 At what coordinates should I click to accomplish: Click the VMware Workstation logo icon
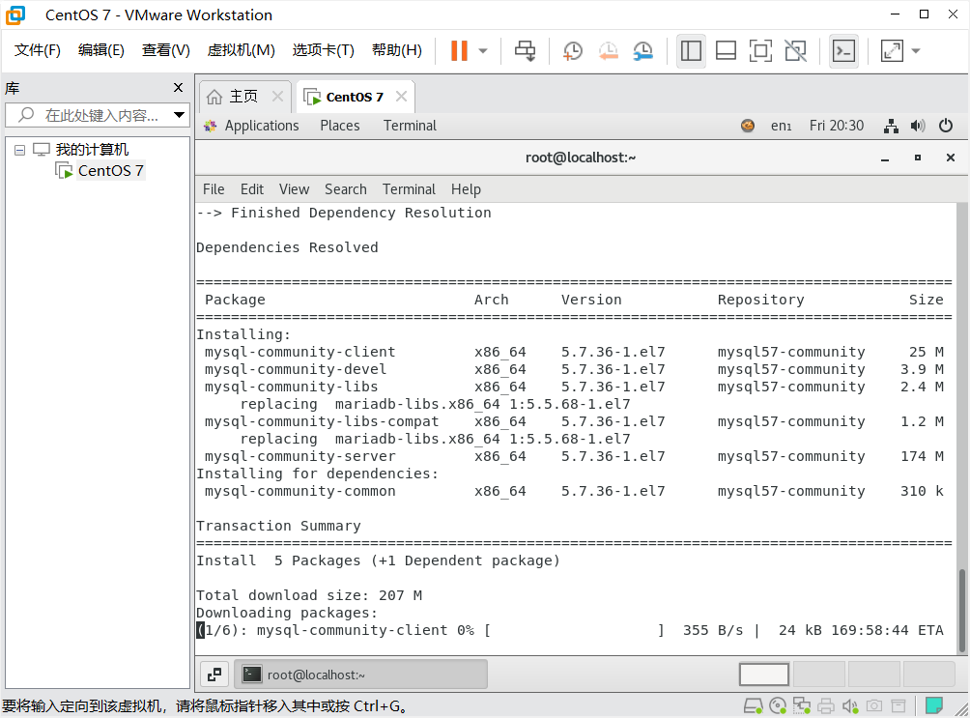[x=14, y=14]
